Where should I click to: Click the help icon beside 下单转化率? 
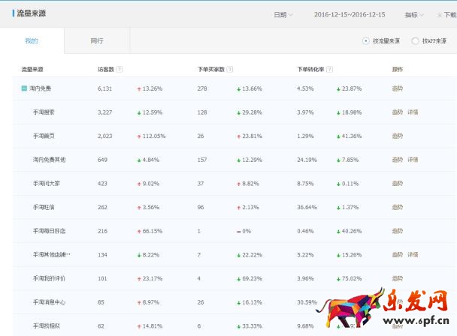[330, 70]
